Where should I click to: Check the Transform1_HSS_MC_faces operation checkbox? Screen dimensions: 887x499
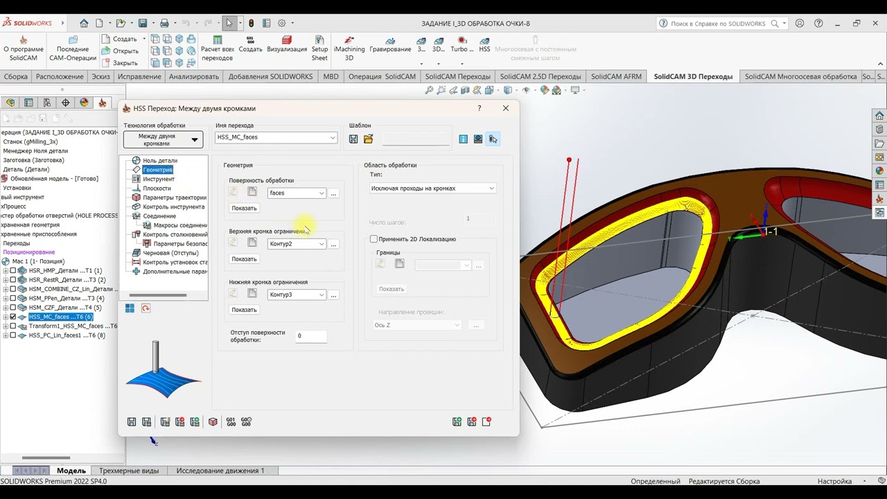(13, 326)
